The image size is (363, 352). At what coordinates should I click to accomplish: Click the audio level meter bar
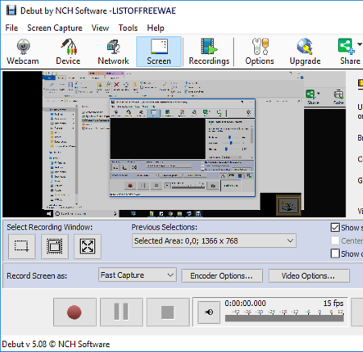(x=284, y=318)
